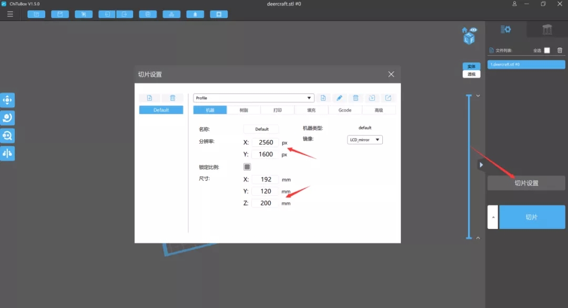This screenshot has height=308, width=568.
Task: Open the supports tab with pillar icon
Action: point(547,29)
